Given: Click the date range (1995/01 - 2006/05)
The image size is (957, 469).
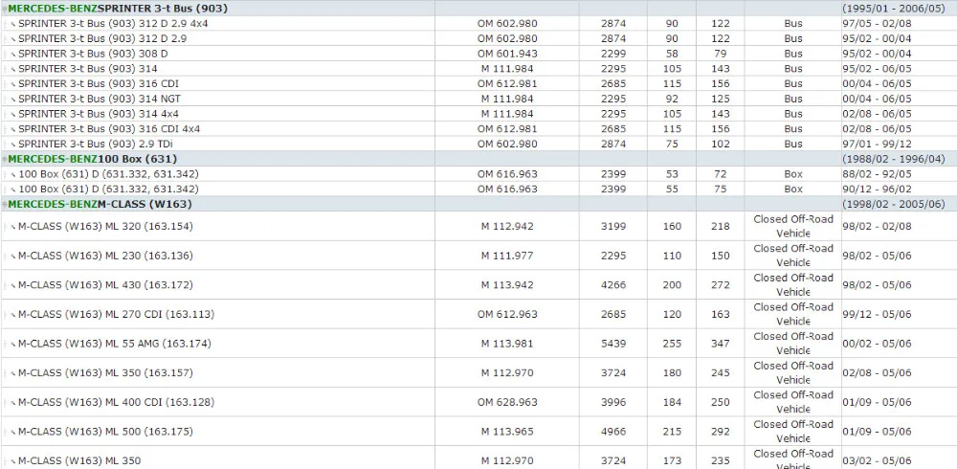Looking at the screenshot, I should click(x=894, y=9).
